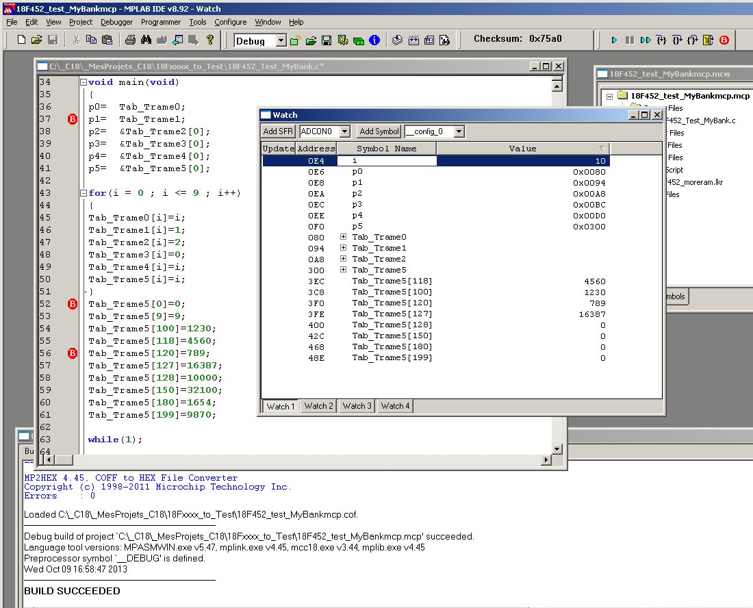Click the Run debugger play icon
Screen dimensions: 753x608
click(x=614, y=40)
